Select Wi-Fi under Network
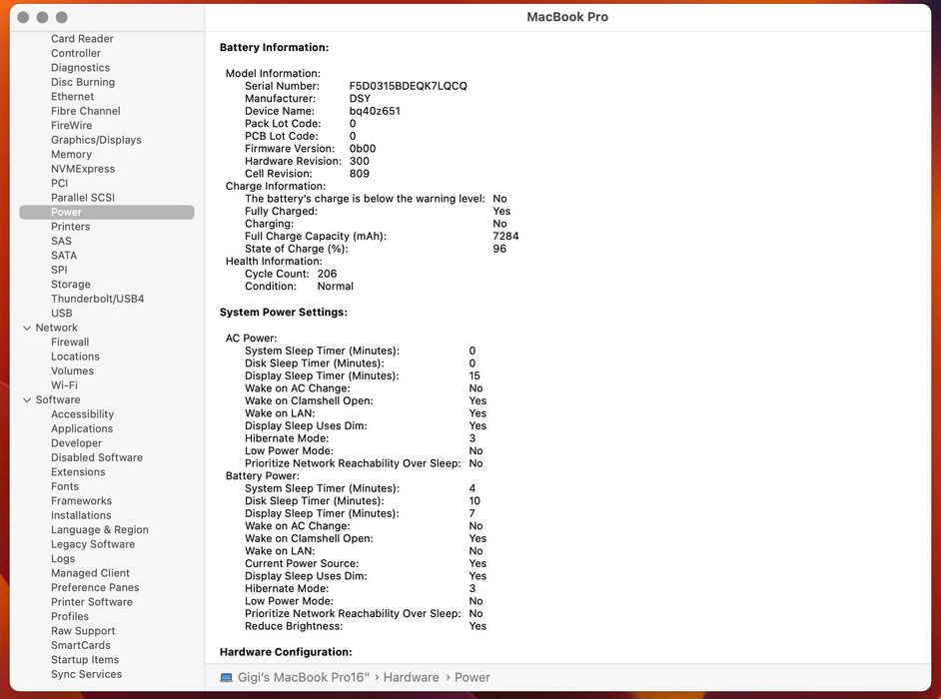The image size is (941, 699). pos(64,384)
